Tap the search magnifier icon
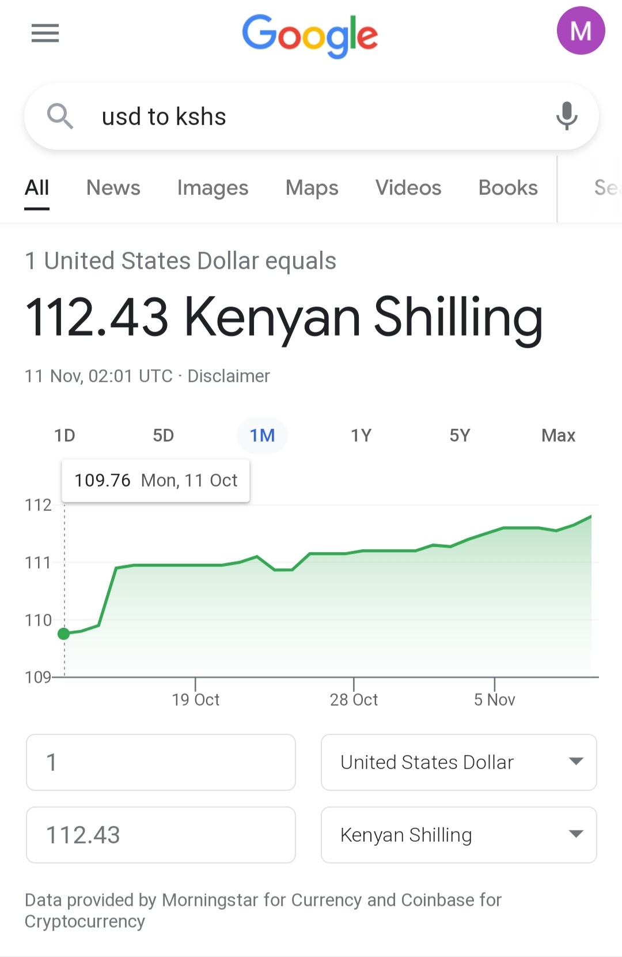Viewport: 622px width, 957px height. (x=60, y=116)
